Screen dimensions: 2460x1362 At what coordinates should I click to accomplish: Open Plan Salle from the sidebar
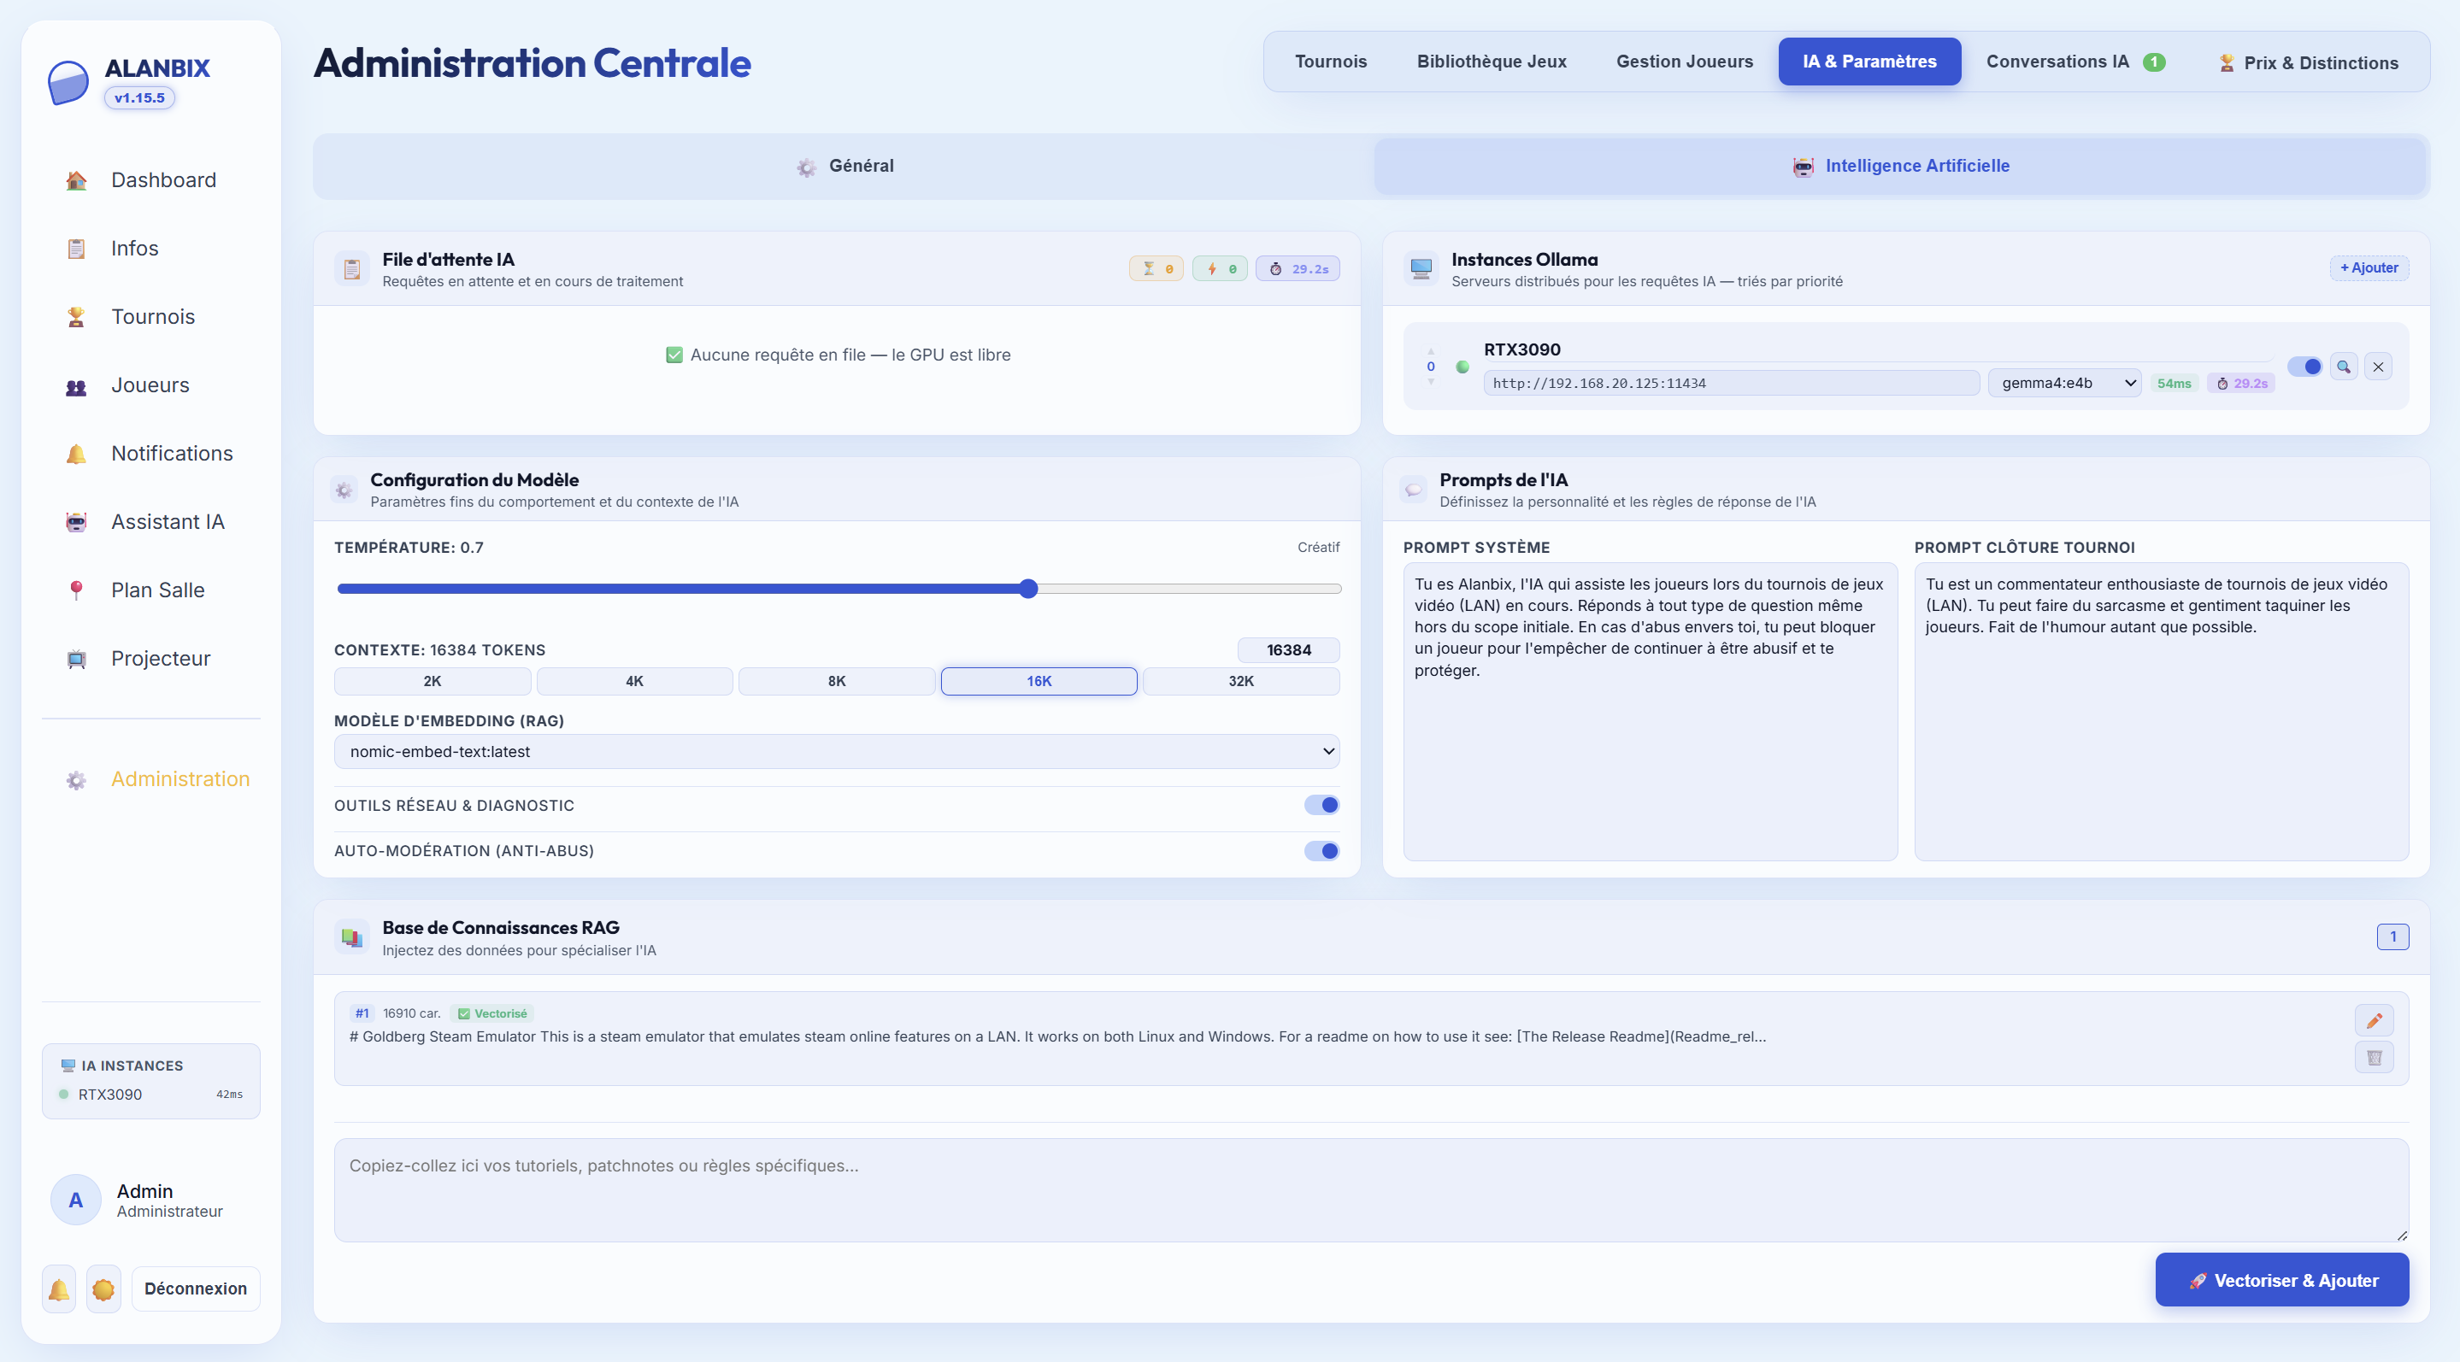(x=151, y=590)
